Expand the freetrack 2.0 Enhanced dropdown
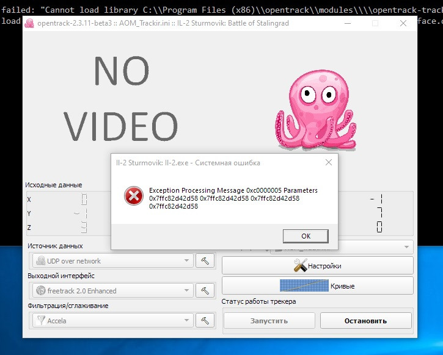 click(186, 290)
